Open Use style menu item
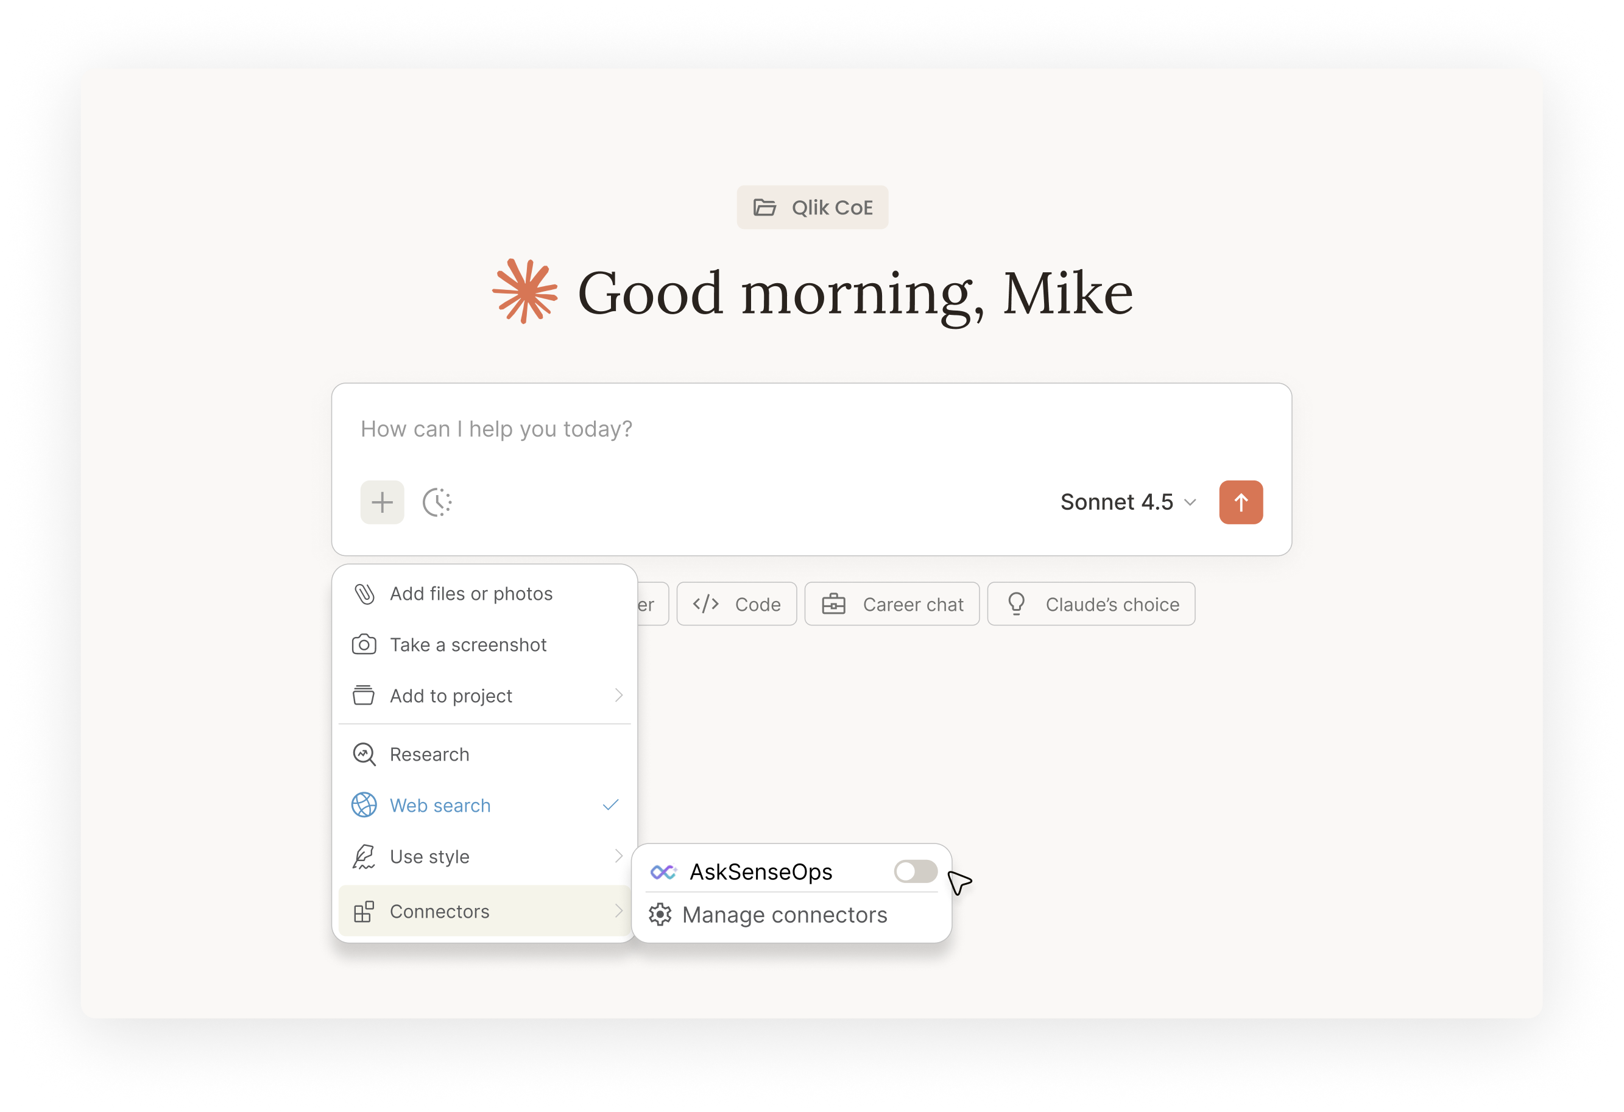 (x=484, y=856)
